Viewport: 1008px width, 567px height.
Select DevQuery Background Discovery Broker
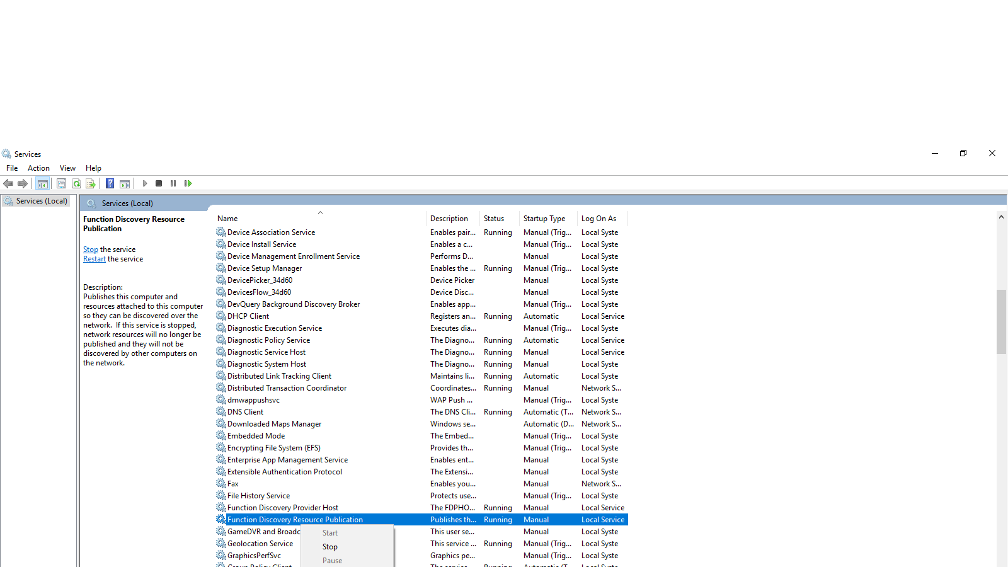(421, 304)
